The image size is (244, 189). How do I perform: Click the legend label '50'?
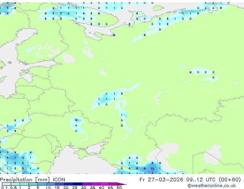tap(119, 187)
